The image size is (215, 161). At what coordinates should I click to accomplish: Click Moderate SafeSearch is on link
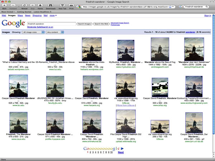click(40, 27)
